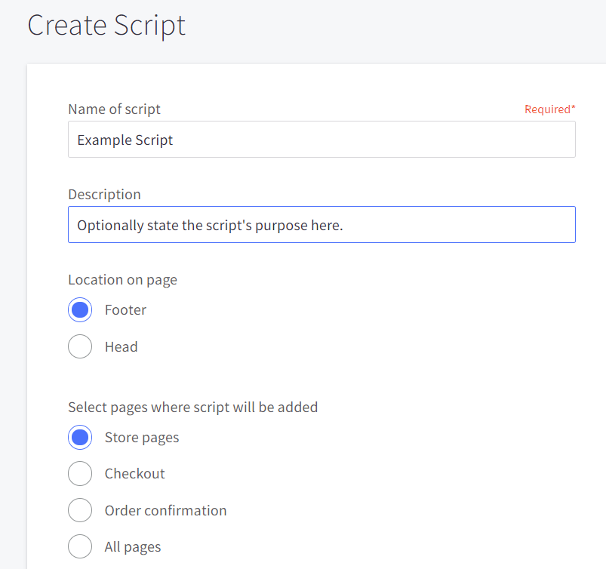This screenshot has width=606, height=569.
Task: Click the Store pages label text
Action: (142, 438)
